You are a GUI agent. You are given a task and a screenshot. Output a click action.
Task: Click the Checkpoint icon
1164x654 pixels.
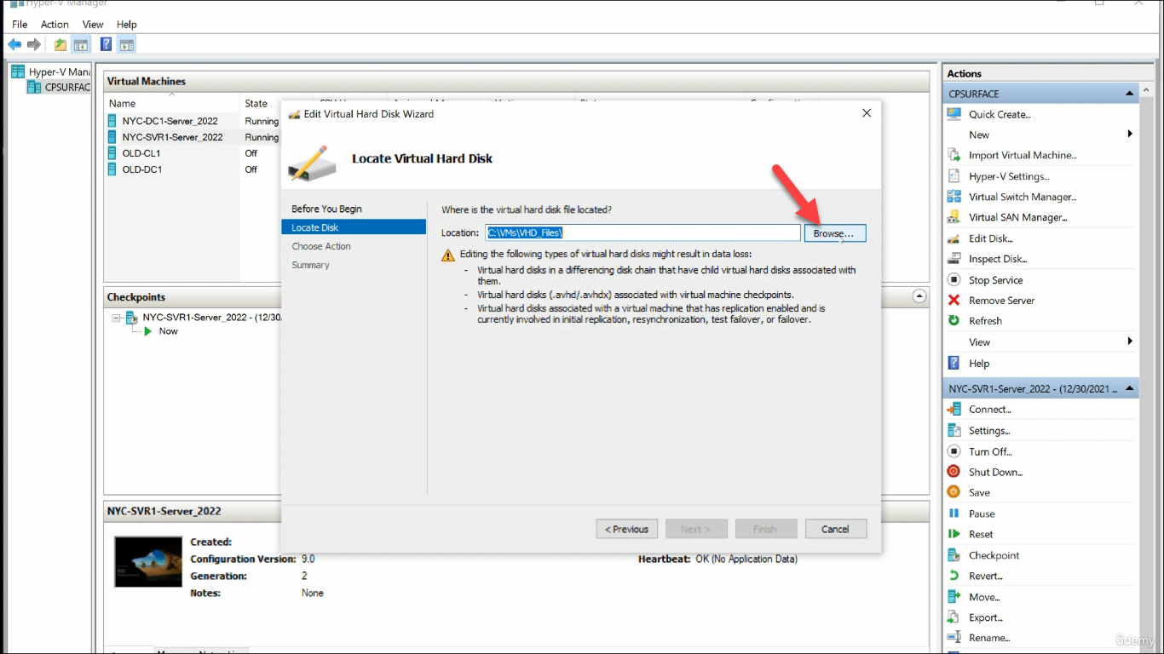[x=954, y=555]
